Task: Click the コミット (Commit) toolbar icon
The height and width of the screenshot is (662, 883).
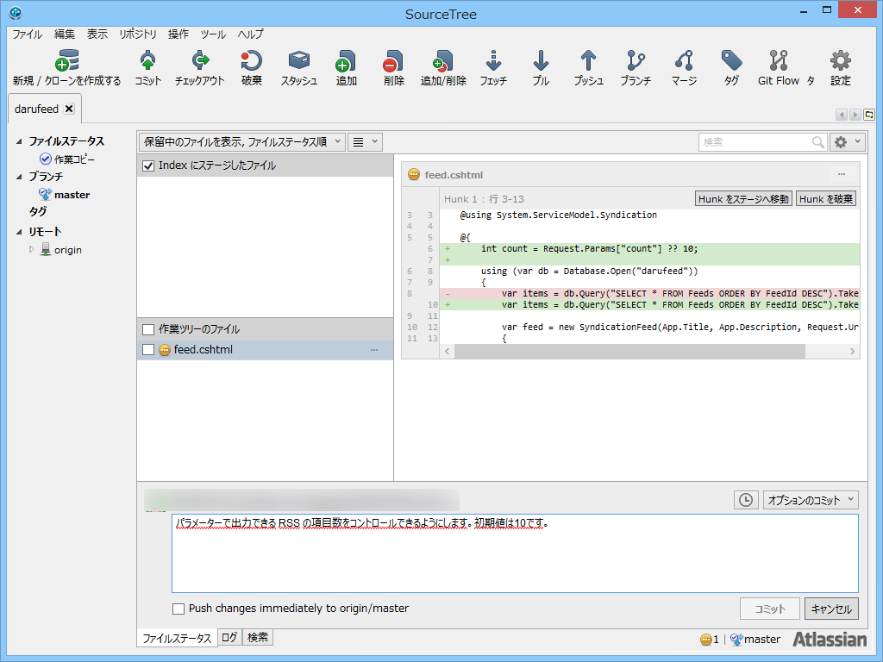Action: pos(147,61)
